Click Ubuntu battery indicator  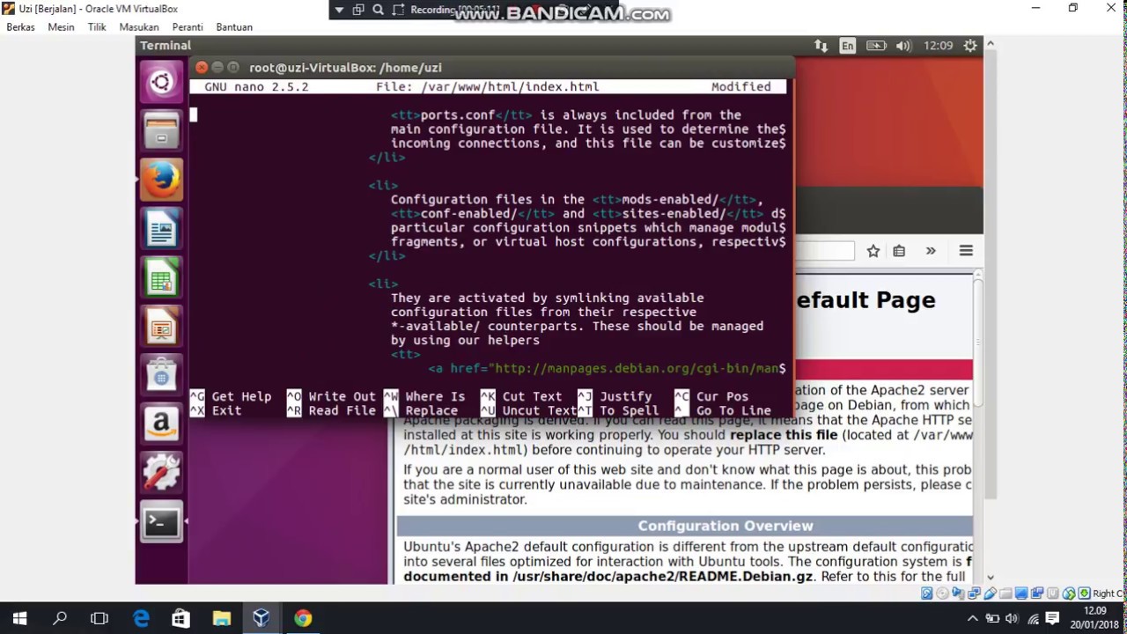(x=875, y=45)
